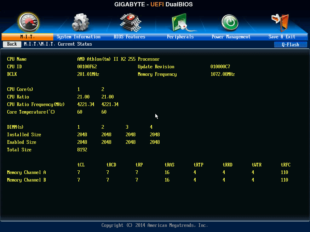
Task: Select the tRAS column header
Action: [x=170, y=165]
